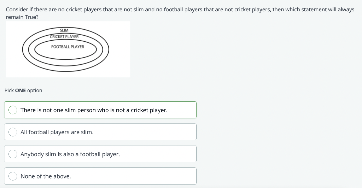Click the FOOTBALL PLAYER label in the diagram
This screenshot has height=188, width=362.
tap(68, 47)
